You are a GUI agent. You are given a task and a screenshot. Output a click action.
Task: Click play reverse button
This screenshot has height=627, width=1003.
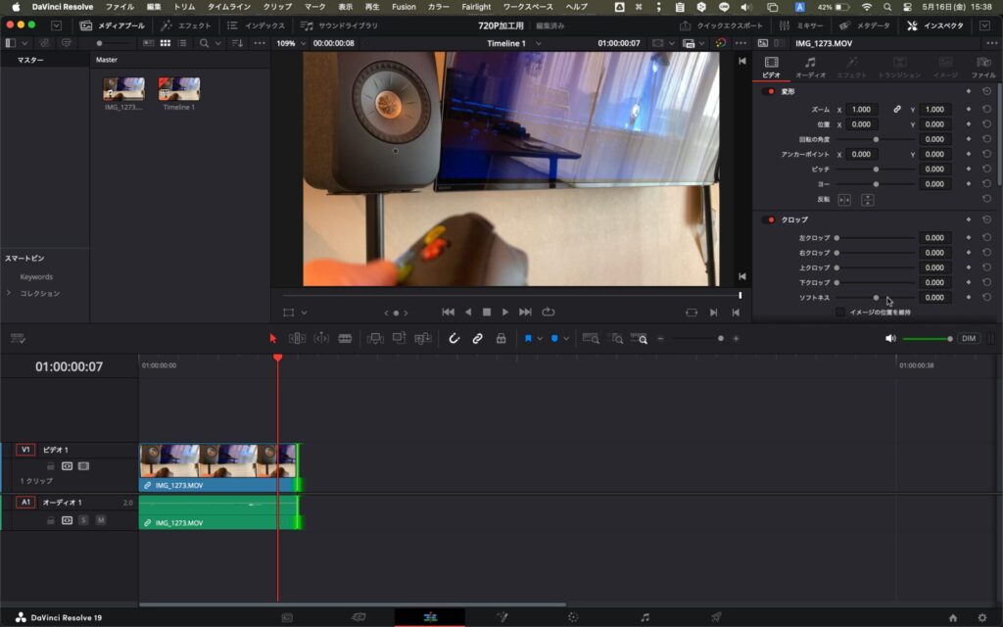(x=468, y=313)
